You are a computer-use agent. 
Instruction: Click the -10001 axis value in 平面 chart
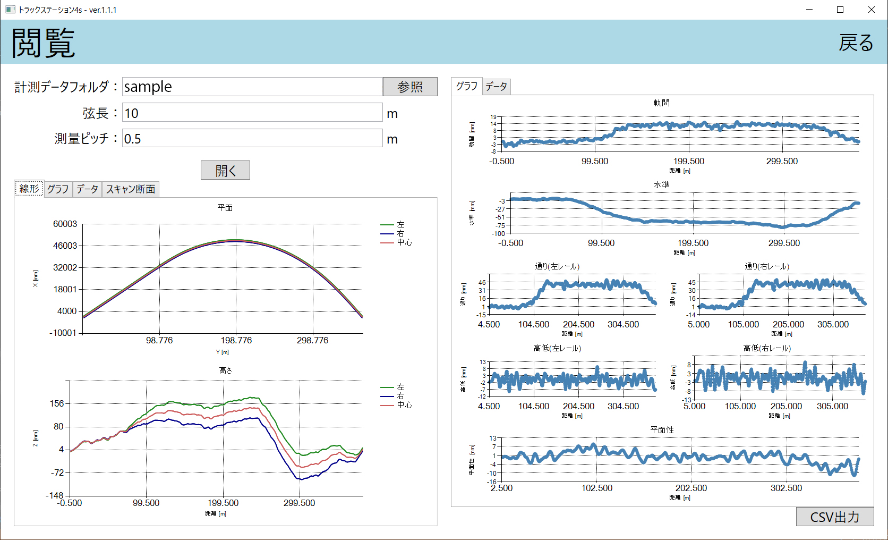(x=63, y=333)
